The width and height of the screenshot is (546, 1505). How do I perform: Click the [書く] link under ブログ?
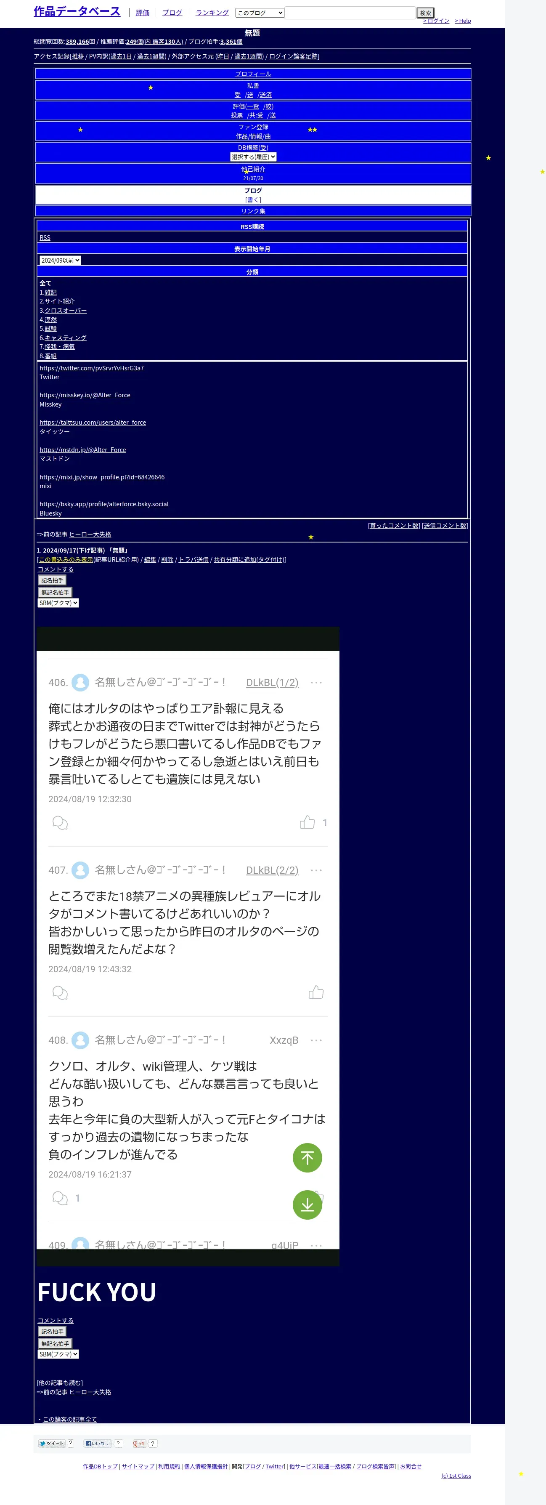click(x=253, y=200)
